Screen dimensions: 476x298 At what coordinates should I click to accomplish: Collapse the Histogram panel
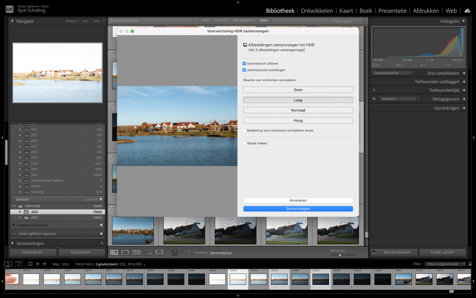click(x=463, y=21)
